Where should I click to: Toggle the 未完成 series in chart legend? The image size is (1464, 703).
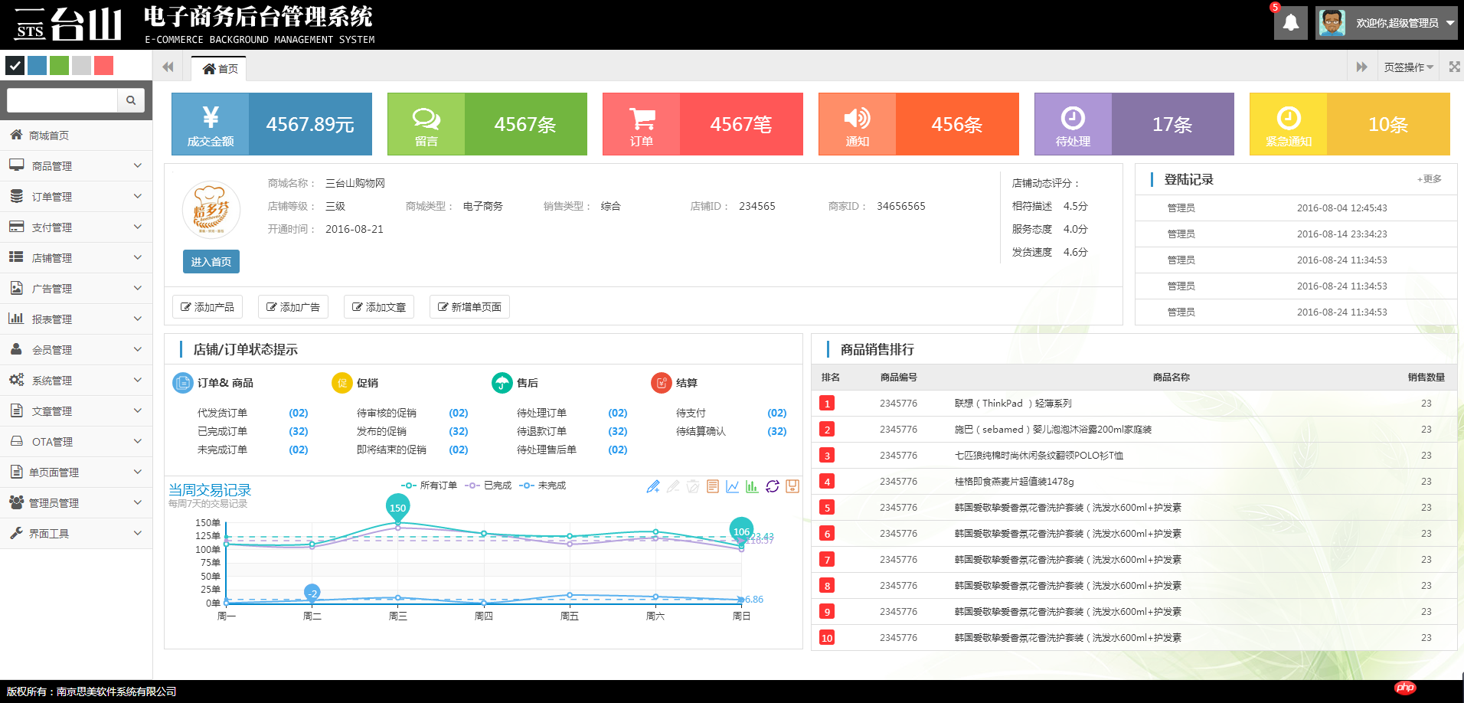point(543,486)
